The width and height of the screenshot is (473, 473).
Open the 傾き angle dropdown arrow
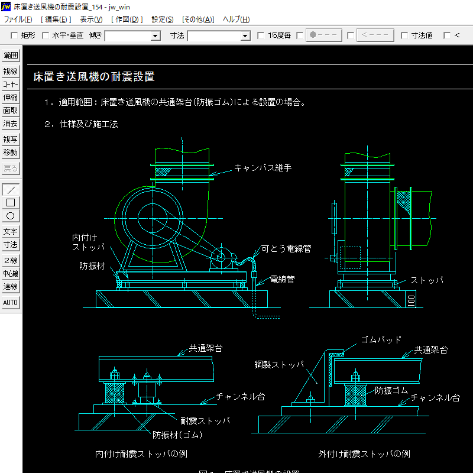click(155, 36)
